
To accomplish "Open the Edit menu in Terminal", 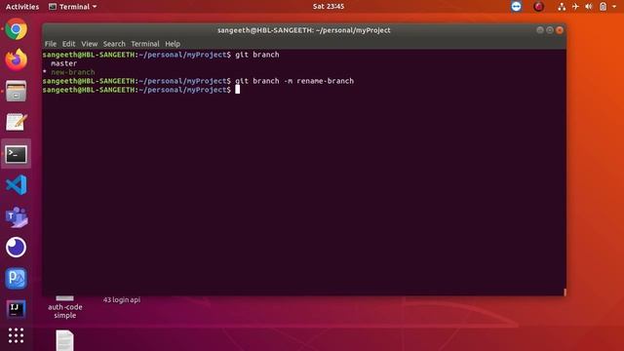I will click(68, 44).
